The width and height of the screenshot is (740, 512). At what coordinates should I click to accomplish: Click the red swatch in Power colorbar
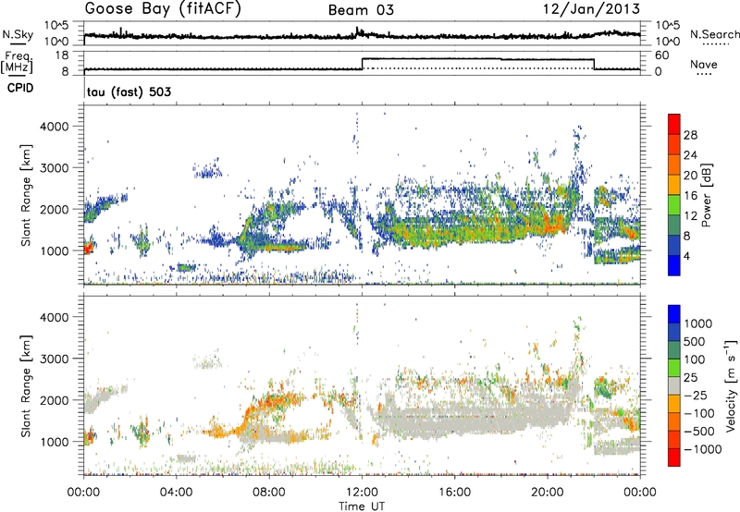point(674,124)
